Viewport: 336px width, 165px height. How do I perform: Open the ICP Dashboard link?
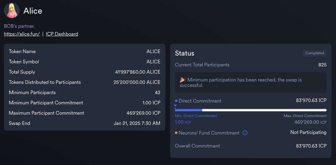[62, 34]
